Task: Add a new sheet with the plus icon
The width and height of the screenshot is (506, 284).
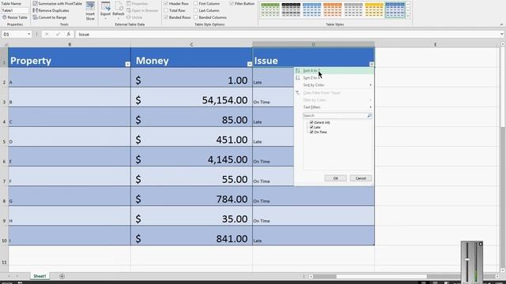Action: coord(62,276)
